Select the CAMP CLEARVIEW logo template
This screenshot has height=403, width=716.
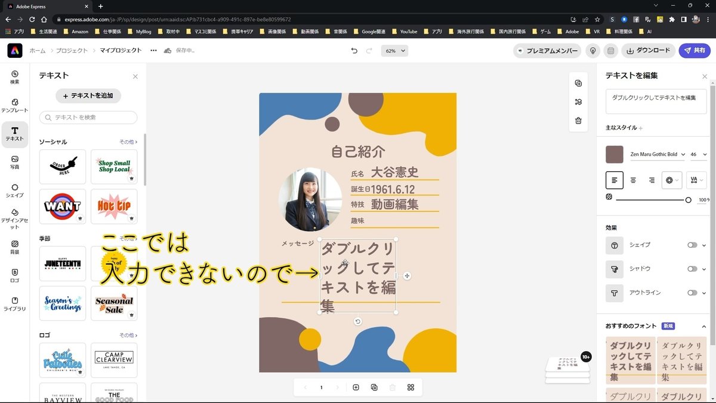pyautogui.click(x=114, y=360)
